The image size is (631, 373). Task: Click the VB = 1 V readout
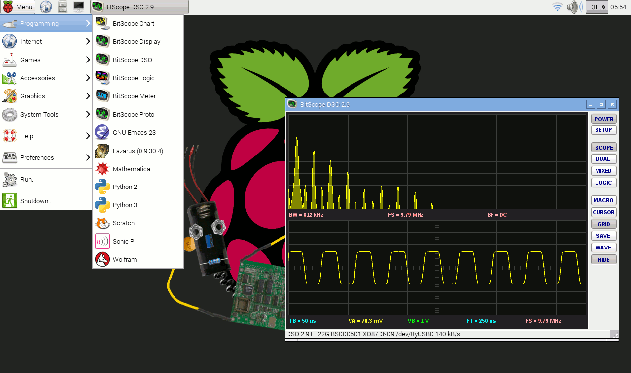point(418,321)
